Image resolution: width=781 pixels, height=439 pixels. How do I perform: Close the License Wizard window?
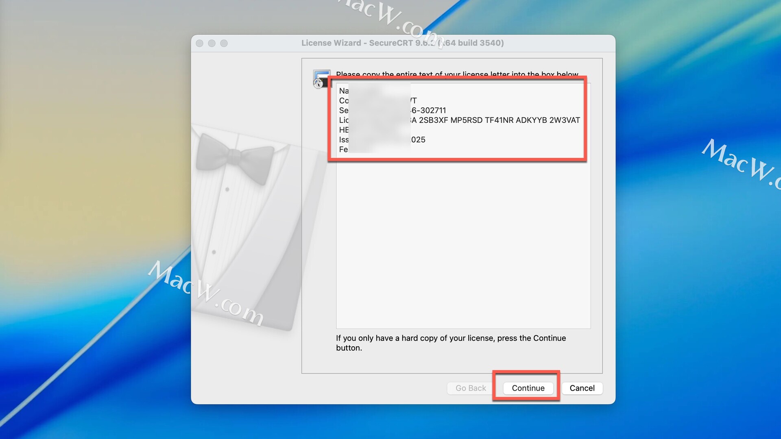tap(199, 43)
